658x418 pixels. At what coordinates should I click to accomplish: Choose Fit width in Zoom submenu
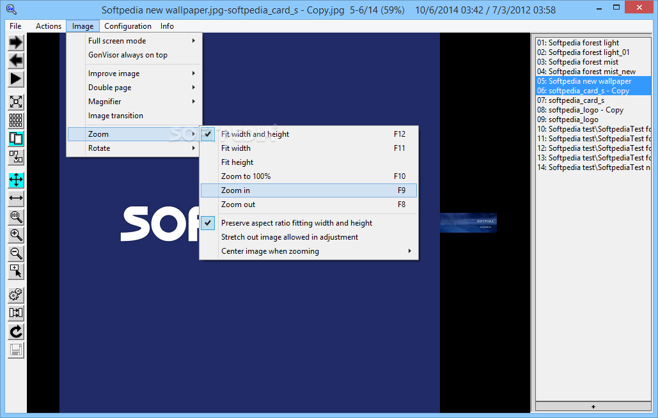pos(309,148)
